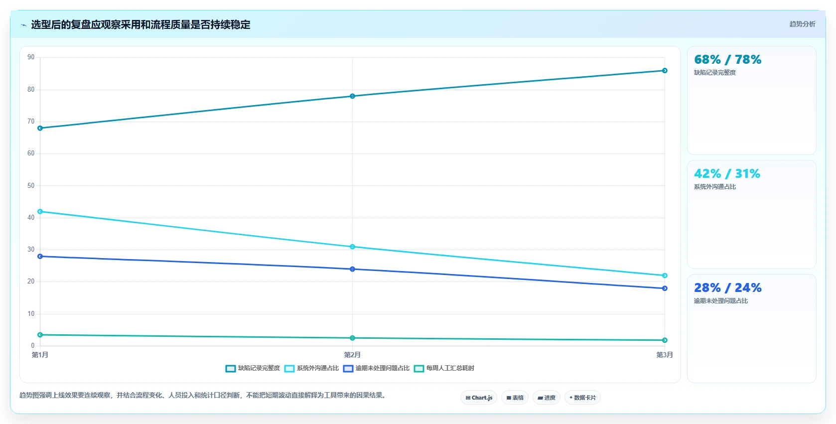Click the 缺陷记录完整度 legend color box
This screenshot has height=424, width=836.
(231, 369)
